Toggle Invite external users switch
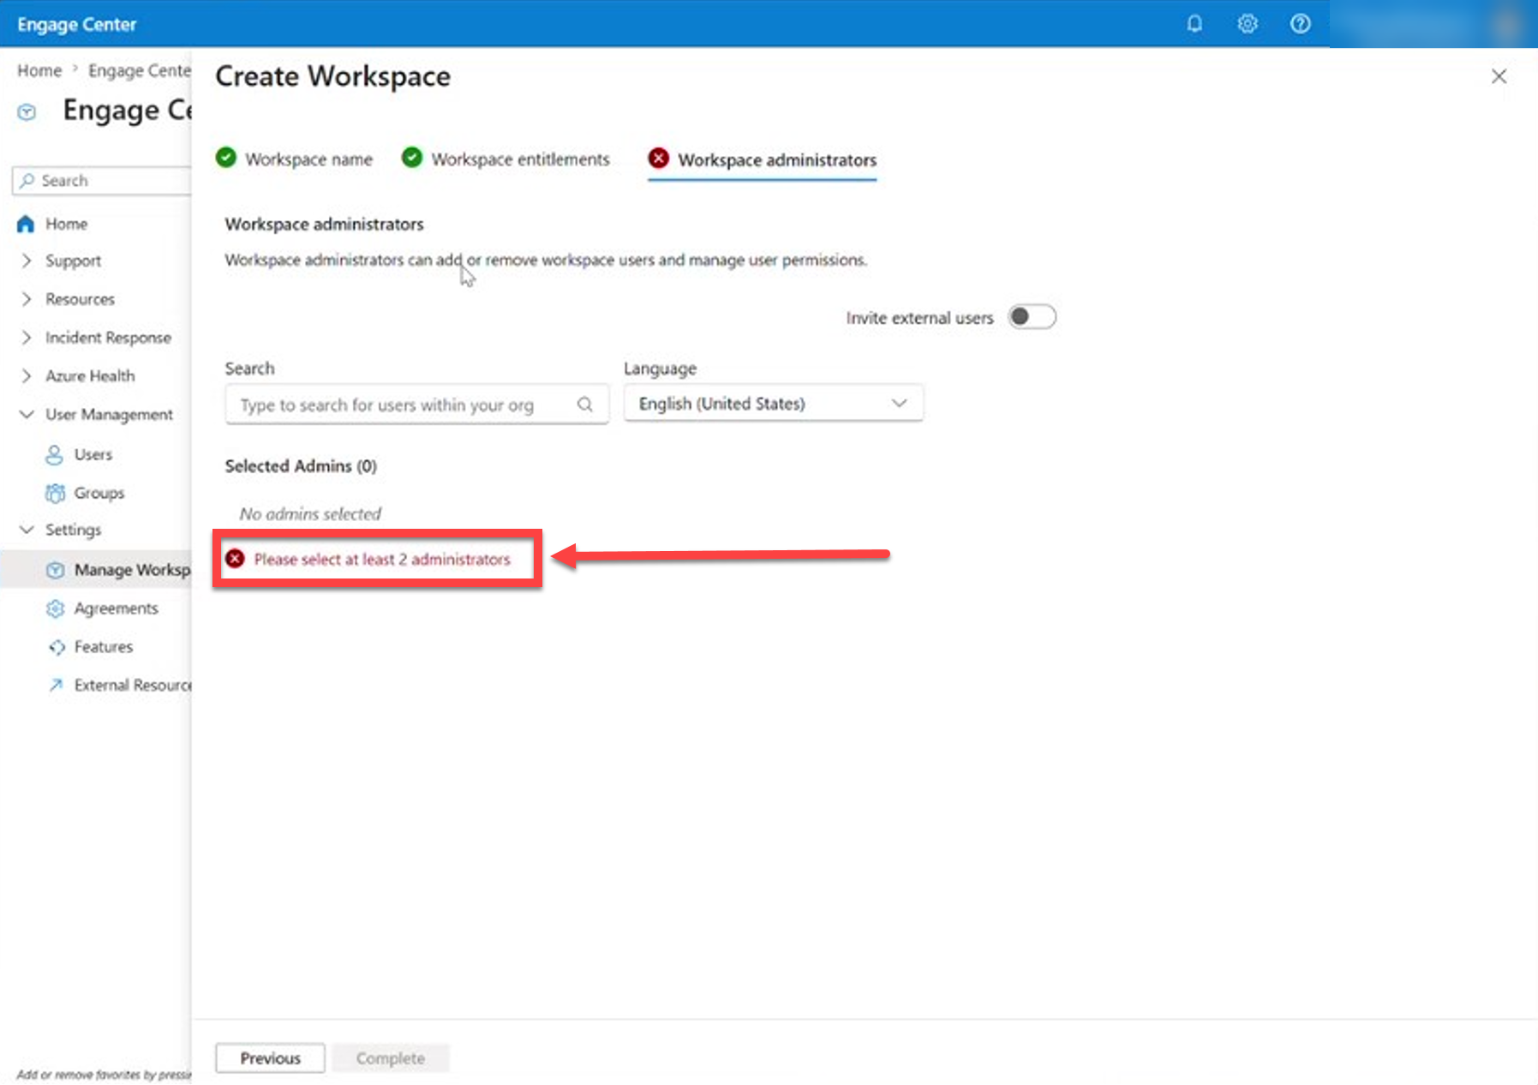The width and height of the screenshot is (1538, 1085). (x=1032, y=317)
